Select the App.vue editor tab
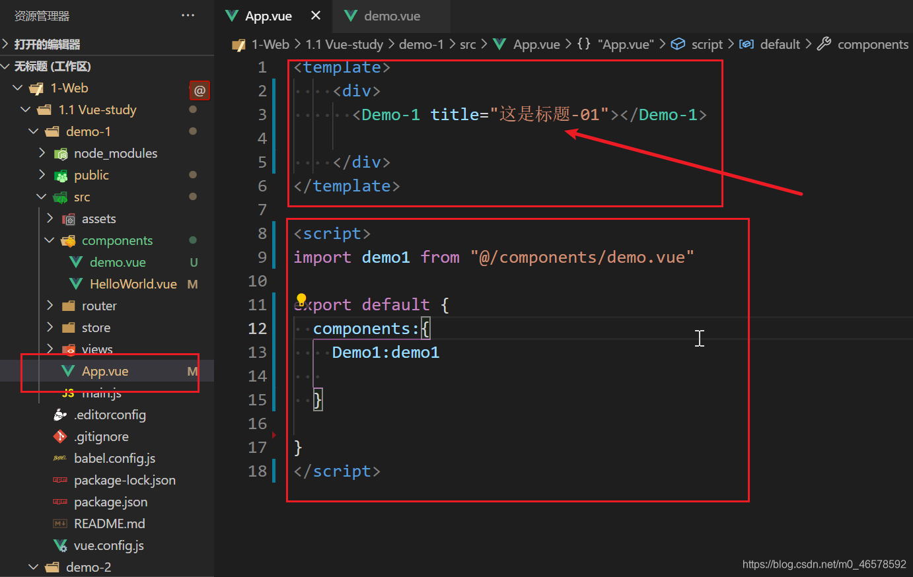This screenshot has height=577, width=913. tap(268, 16)
